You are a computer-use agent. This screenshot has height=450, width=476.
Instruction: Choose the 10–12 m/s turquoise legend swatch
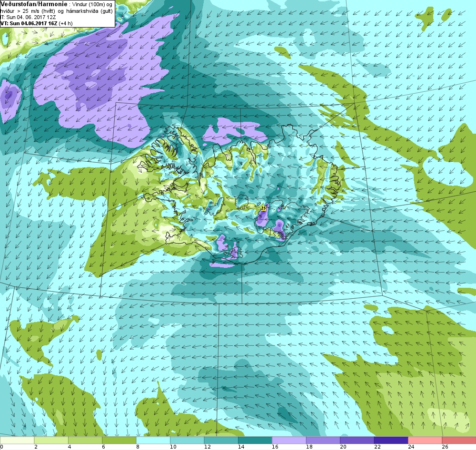(x=187, y=440)
